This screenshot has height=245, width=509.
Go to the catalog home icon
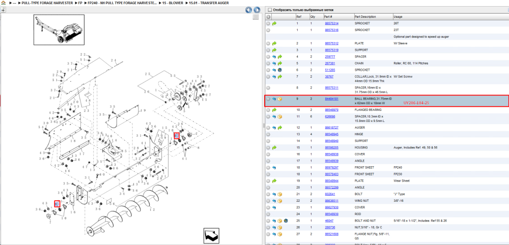click(x=3, y=3)
